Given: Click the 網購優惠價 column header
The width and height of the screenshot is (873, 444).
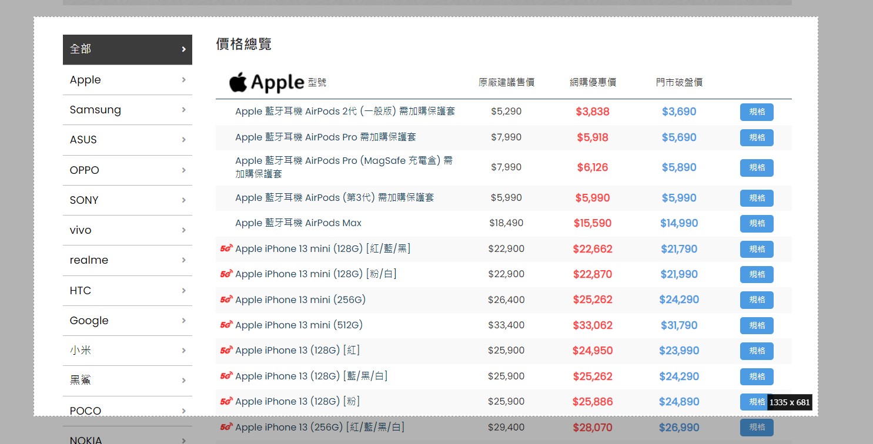Looking at the screenshot, I should pos(593,82).
